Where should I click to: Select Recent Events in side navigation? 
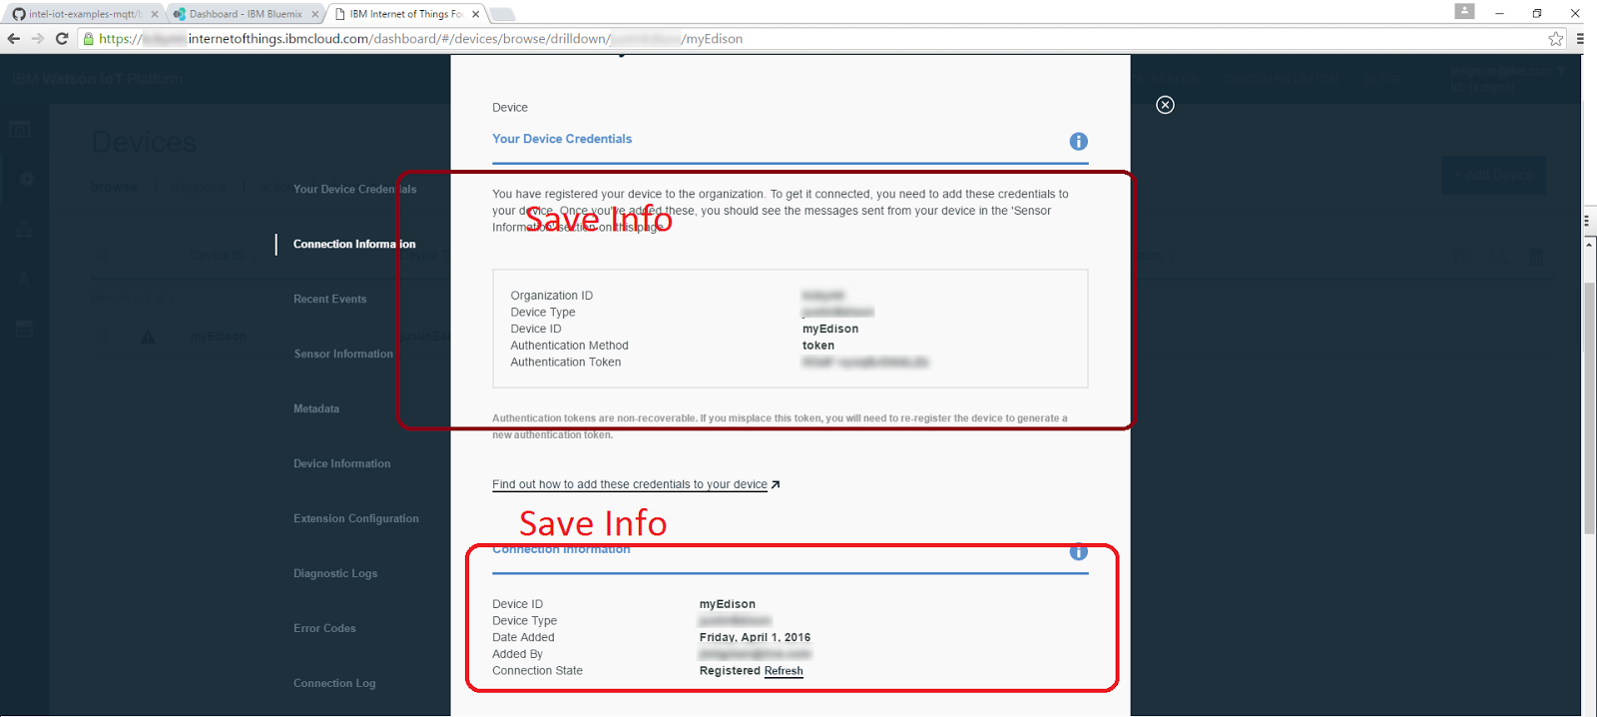(330, 299)
